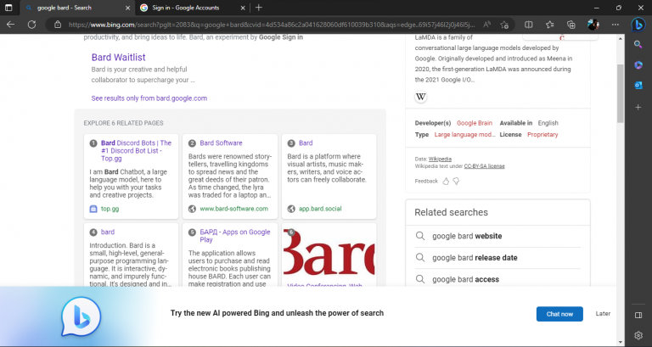The image size is (652, 347).
Task: Click the app.bard.social site address
Action: coord(320,209)
